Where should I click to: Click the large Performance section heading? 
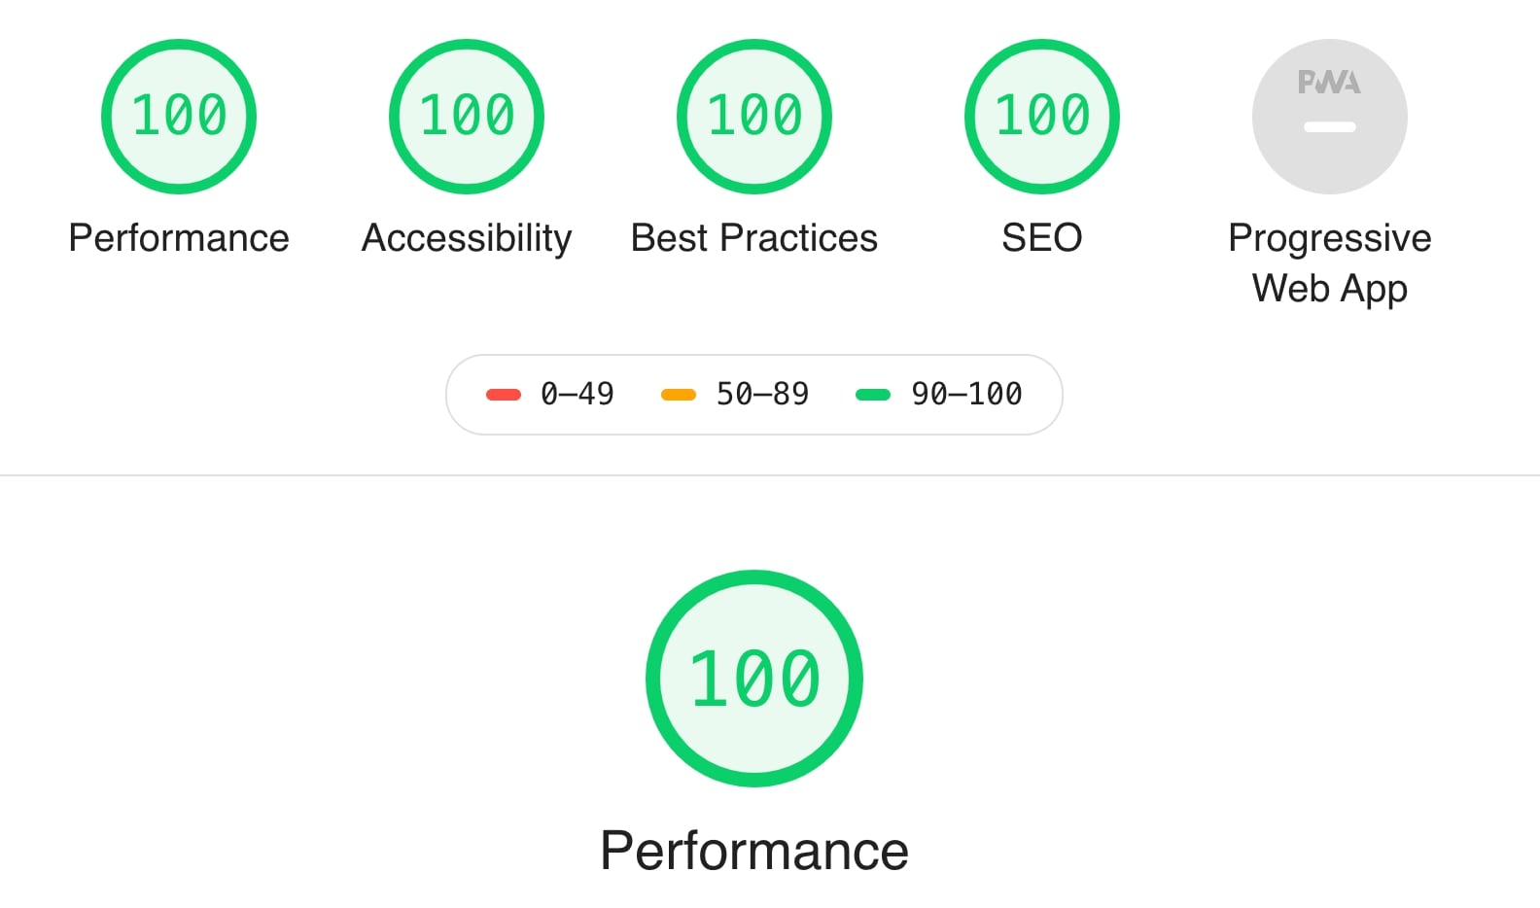point(754,852)
